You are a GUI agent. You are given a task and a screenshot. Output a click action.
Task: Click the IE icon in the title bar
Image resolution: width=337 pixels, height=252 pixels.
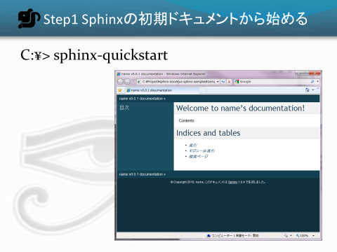(119, 74)
